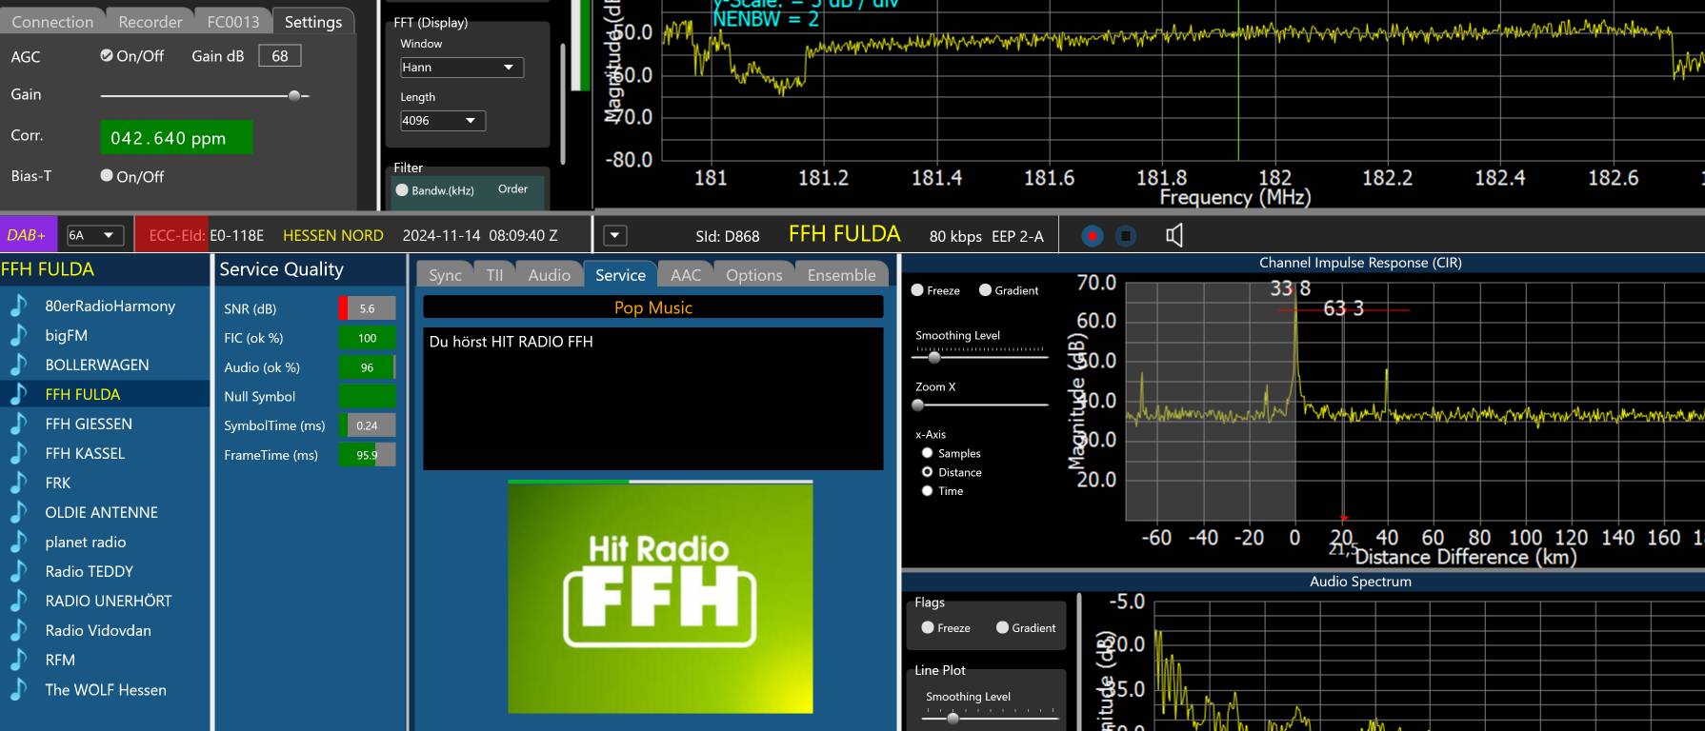1705x731 pixels.
Task: Click the red record button icon
Action: [x=1093, y=236]
